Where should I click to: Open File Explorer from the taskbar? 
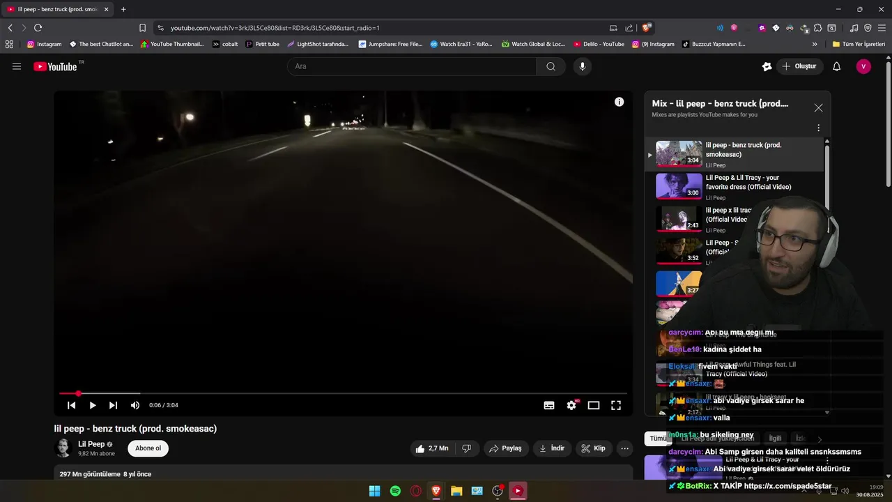point(456,491)
